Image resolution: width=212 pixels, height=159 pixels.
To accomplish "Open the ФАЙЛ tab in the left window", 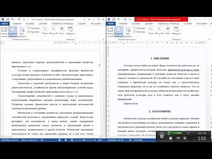I will pos(5,24).
